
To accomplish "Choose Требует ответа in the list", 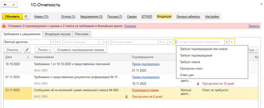I will click(x=212, y=62).
